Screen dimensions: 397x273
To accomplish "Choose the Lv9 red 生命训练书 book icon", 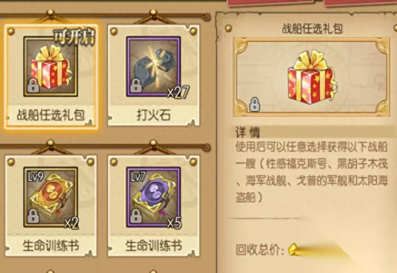I will click(x=51, y=197).
